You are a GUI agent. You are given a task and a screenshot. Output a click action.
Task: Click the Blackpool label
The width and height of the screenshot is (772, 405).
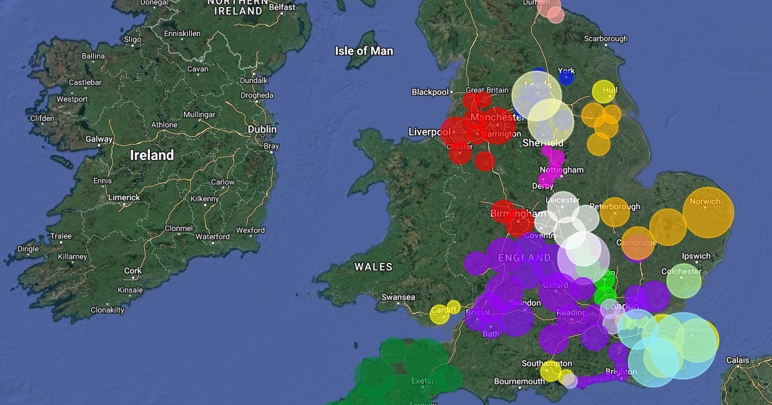point(430,92)
